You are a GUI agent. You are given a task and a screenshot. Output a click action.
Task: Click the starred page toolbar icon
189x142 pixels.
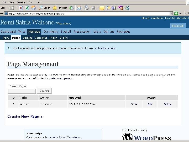108,8
